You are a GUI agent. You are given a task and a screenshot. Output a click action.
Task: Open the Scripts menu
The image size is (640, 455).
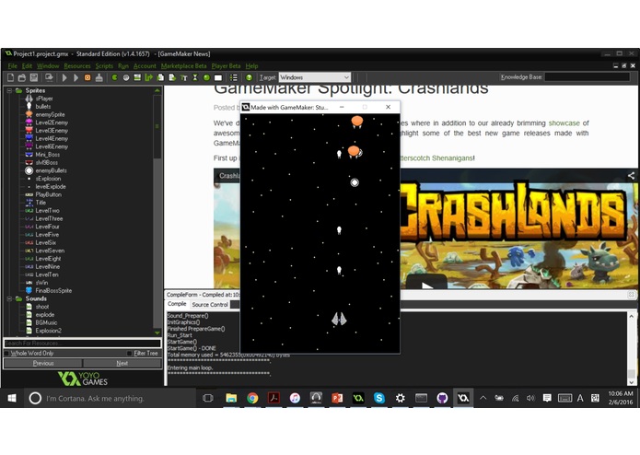104,66
